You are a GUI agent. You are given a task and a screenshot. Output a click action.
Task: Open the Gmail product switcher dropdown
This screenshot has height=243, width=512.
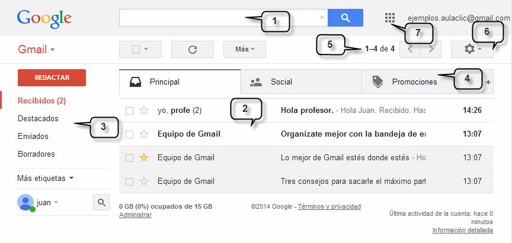[x=36, y=49]
